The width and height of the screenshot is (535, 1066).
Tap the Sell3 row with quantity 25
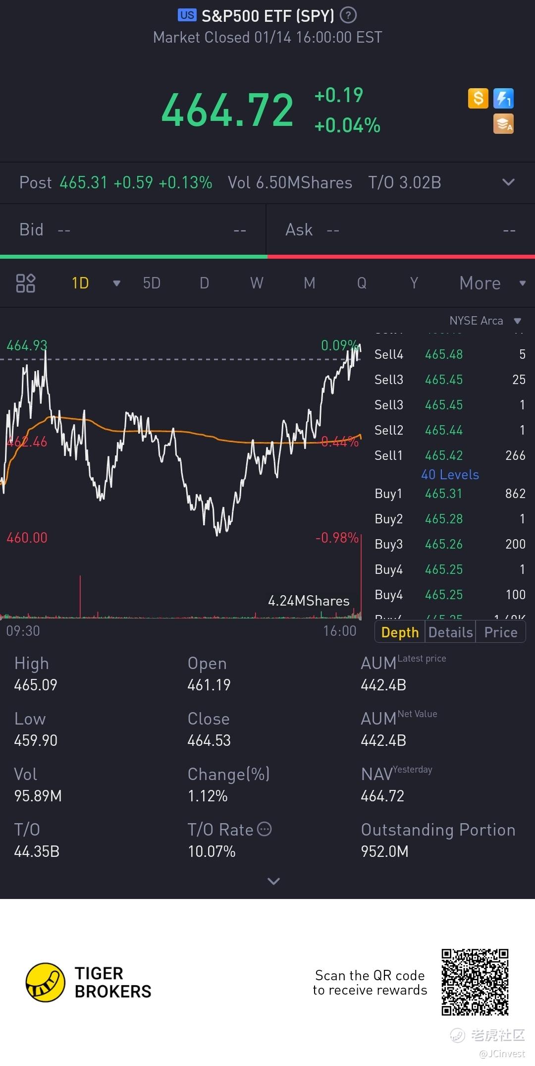(x=450, y=380)
